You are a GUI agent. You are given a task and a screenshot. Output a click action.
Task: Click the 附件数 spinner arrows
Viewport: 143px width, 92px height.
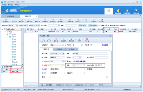[x=80, y=57]
